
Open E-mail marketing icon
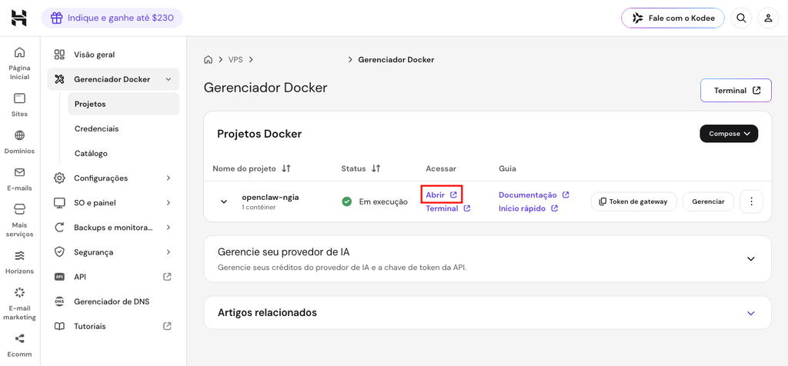coord(19,292)
